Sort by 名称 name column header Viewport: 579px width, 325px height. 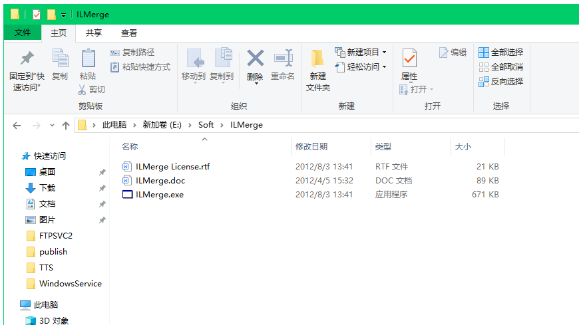(x=130, y=147)
